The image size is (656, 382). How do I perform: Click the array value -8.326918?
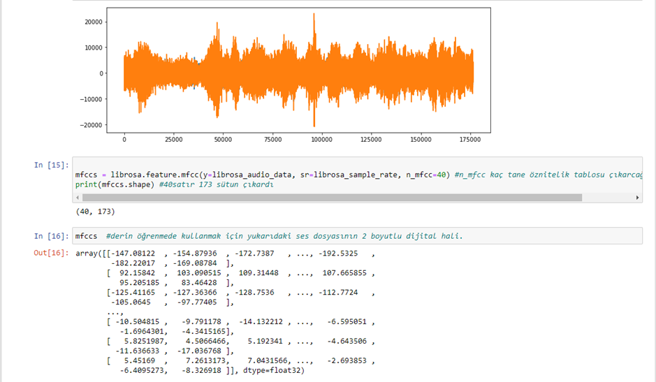201,371
